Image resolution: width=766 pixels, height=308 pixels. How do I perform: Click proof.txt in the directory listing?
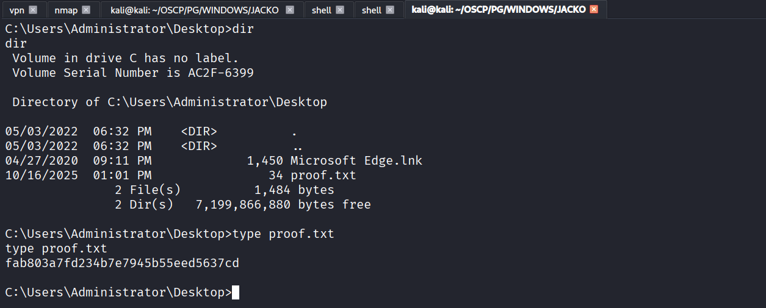pyautogui.click(x=323, y=176)
